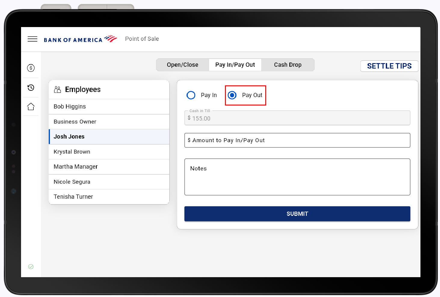The image size is (440, 297).
Task: Click the dollar sign cash icon in sidebar
Action: pyautogui.click(x=31, y=68)
